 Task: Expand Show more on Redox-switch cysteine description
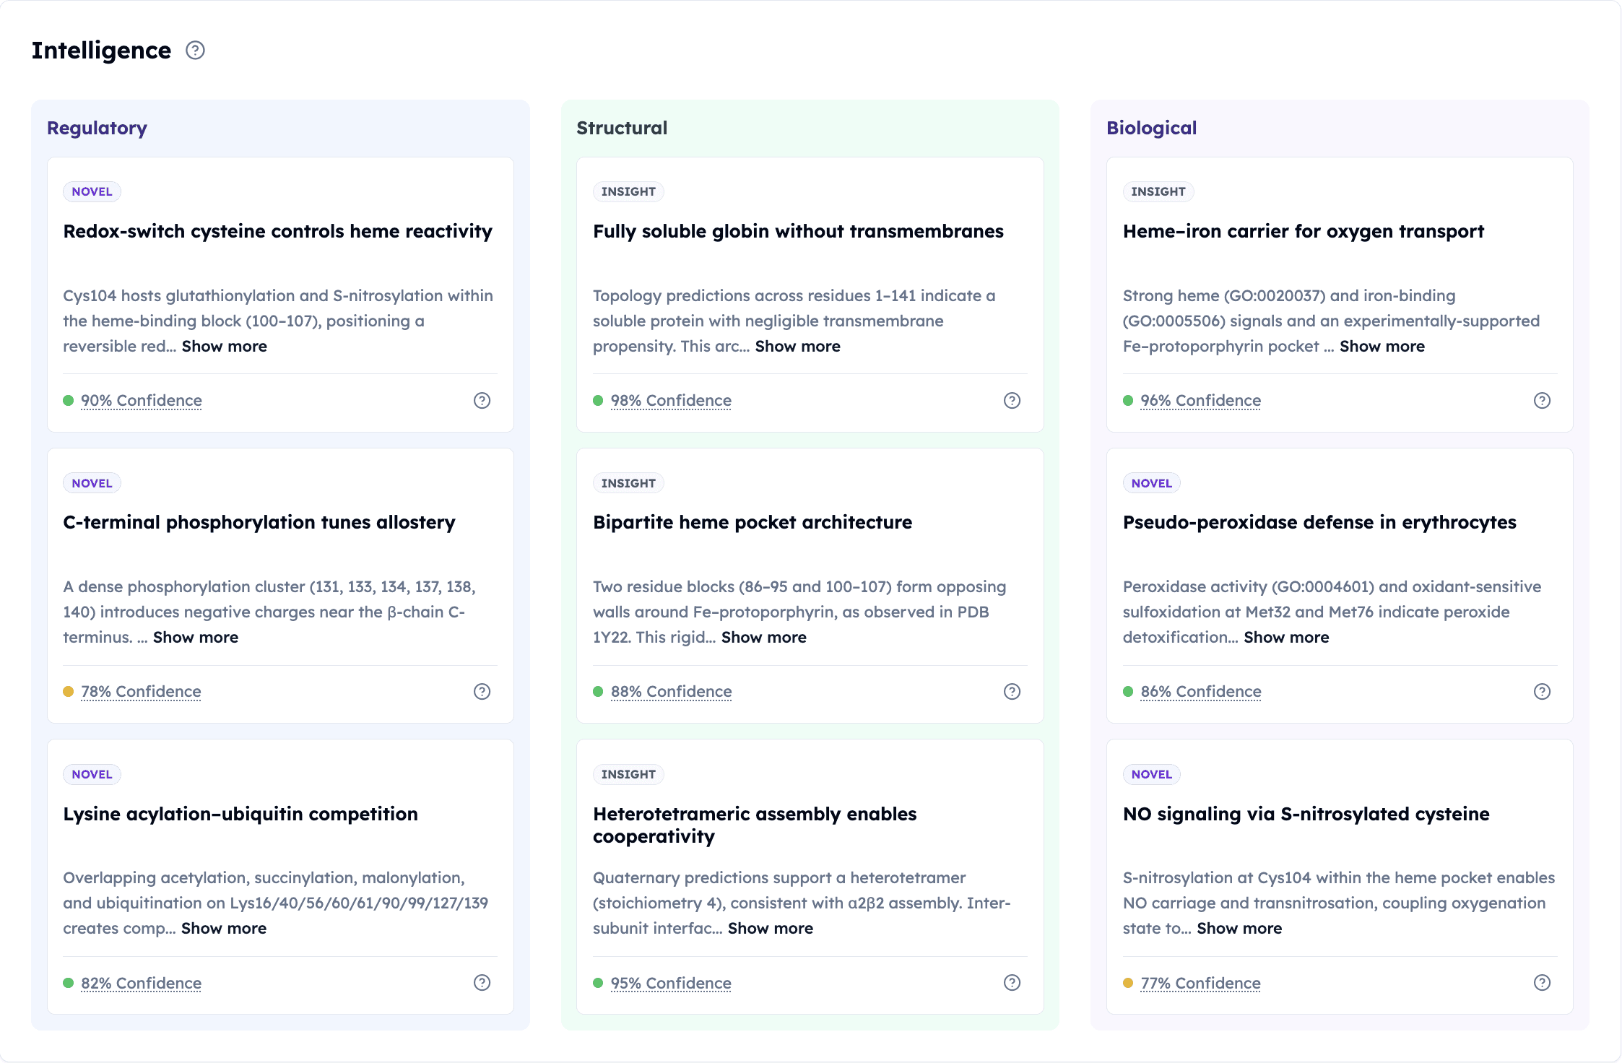pyautogui.click(x=224, y=347)
